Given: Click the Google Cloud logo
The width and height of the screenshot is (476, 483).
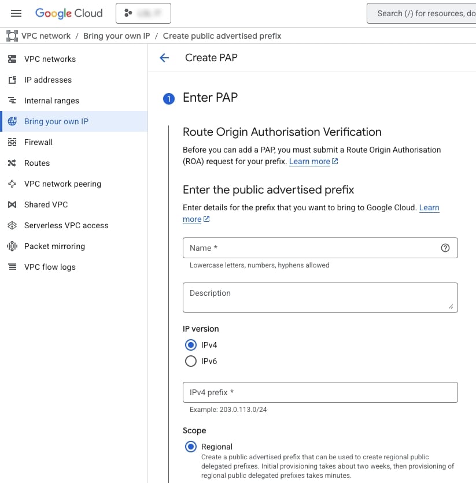Looking at the screenshot, I should click(x=69, y=13).
